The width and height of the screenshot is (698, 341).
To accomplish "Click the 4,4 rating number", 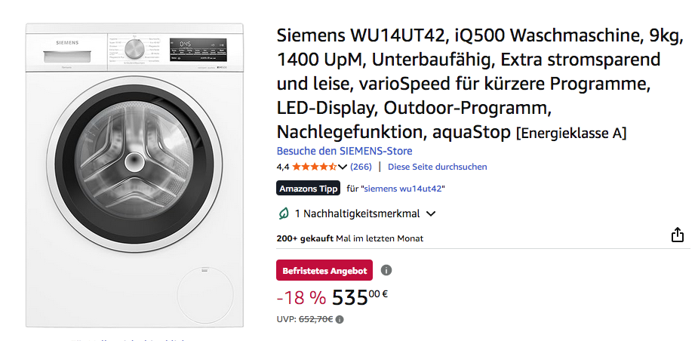I will click(x=283, y=167).
